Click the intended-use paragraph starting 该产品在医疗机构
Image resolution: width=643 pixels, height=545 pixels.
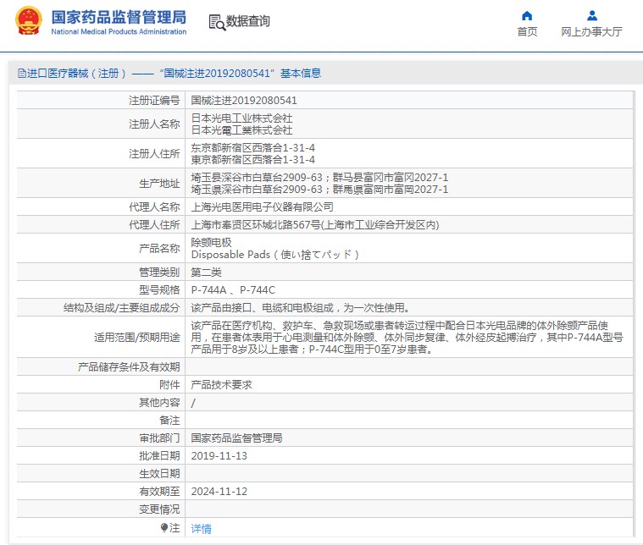(407, 338)
